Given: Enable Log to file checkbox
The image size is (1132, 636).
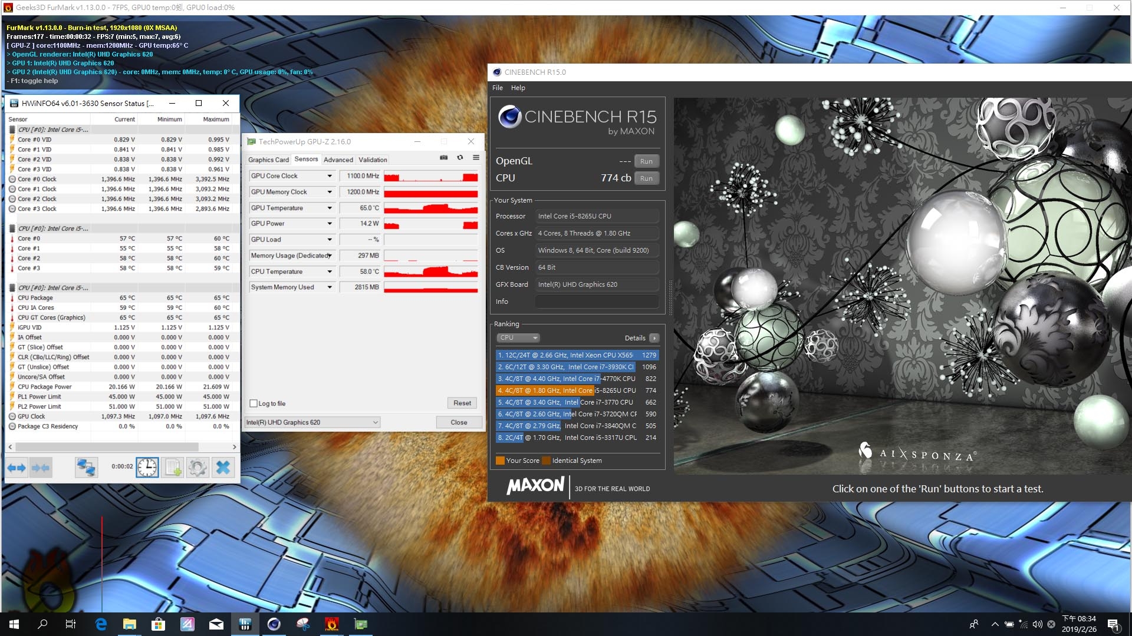Looking at the screenshot, I should point(254,403).
